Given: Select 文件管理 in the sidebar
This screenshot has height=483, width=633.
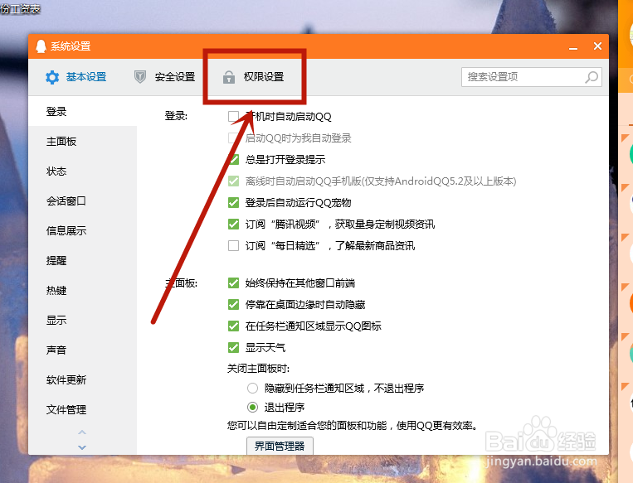Looking at the screenshot, I should (x=83, y=409).
